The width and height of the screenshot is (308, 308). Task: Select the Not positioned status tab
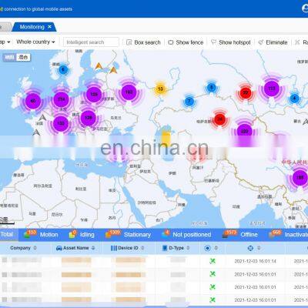(x=186, y=235)
